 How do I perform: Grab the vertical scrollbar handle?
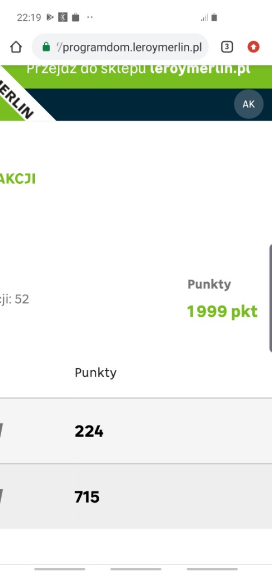click(270, 298)
